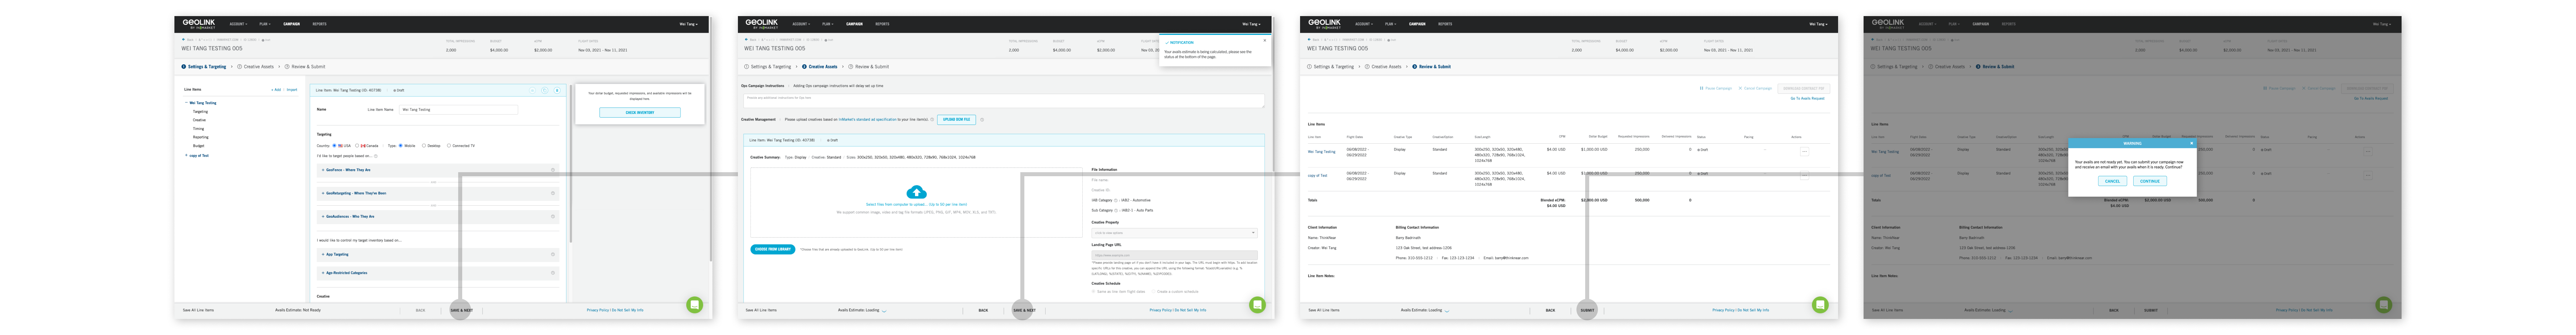
Task: Open the green chat widget on the undimmed review screen
Action: tap(1820, 305)
